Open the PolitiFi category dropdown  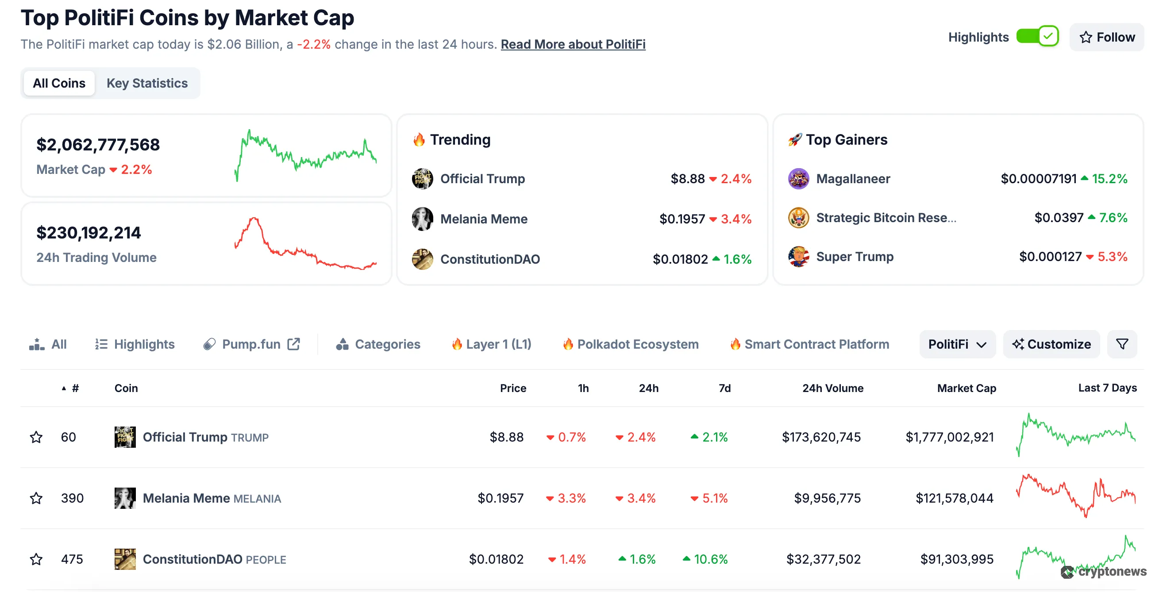pos(957,344)
